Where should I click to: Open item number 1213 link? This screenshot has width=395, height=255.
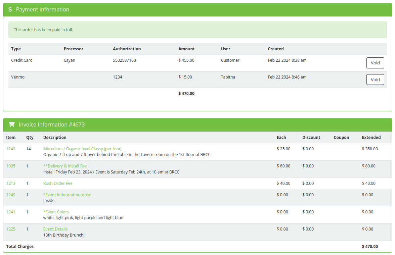point(11,183)
